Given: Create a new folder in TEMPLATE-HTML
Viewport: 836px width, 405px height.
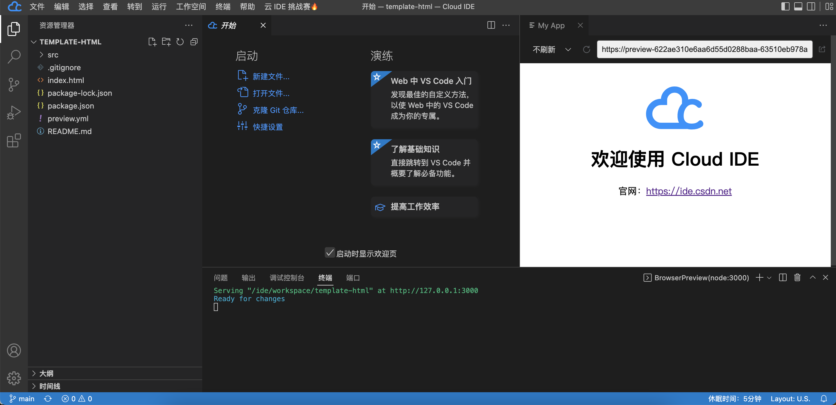Looking at the screenshot, I should (x=166, y=42).
